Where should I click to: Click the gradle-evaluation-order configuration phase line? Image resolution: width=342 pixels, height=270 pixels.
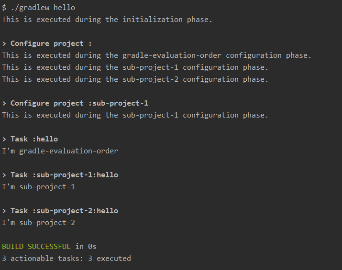coord(156,55)
